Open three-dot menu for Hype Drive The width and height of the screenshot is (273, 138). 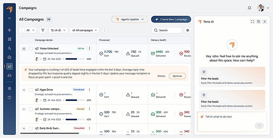(89, 90)
